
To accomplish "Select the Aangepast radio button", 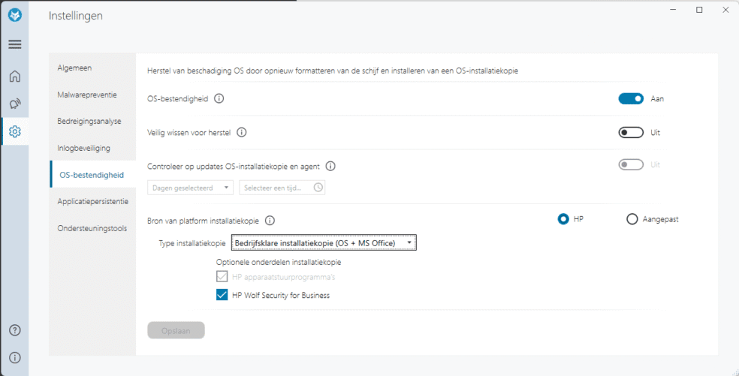I will (x=632, y=220).
